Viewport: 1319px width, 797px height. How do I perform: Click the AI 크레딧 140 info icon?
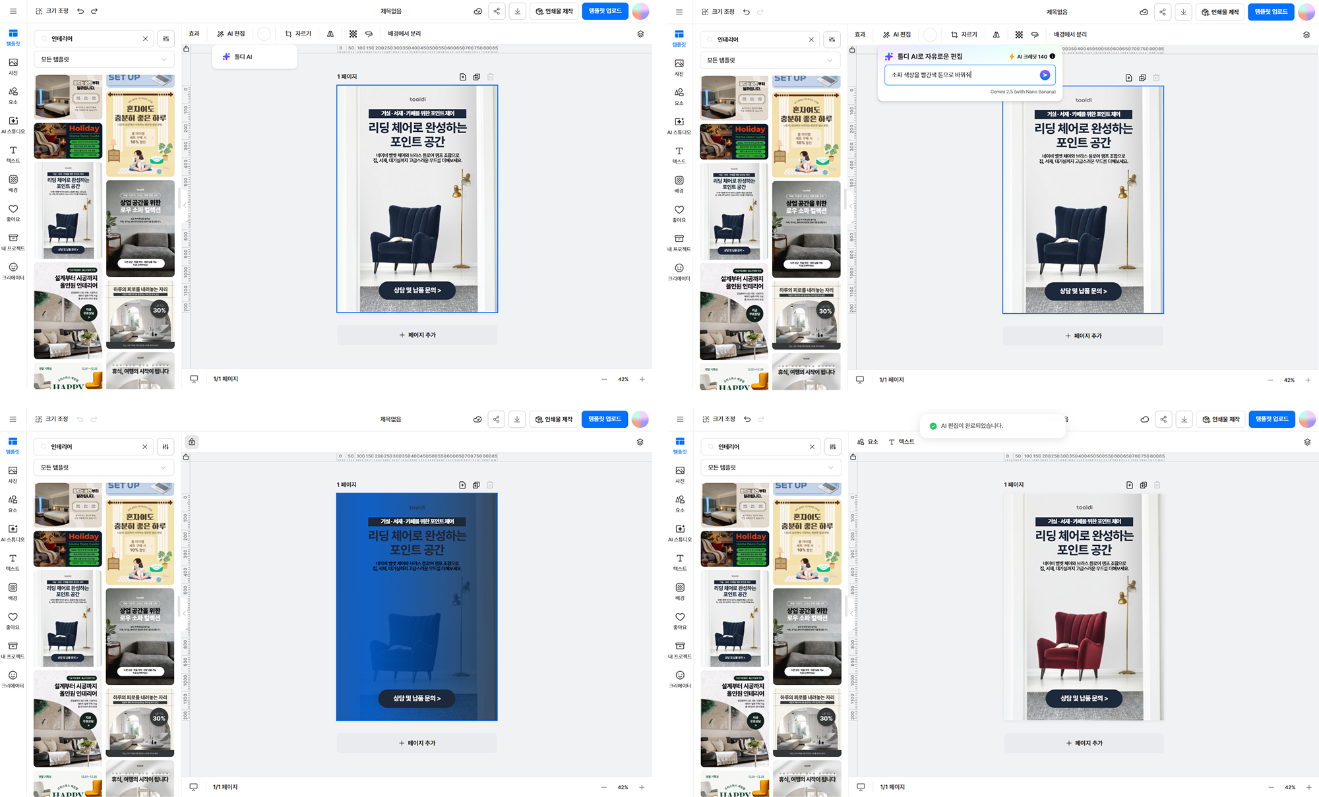click(x=1052, y=57)
